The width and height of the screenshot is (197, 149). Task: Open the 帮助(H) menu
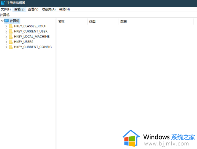(x=65, y=9)
